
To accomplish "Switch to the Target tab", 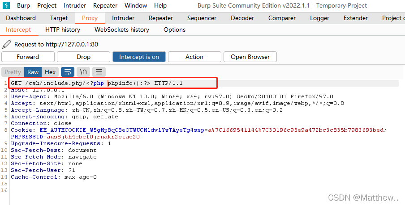I will [x=59, y=18].
